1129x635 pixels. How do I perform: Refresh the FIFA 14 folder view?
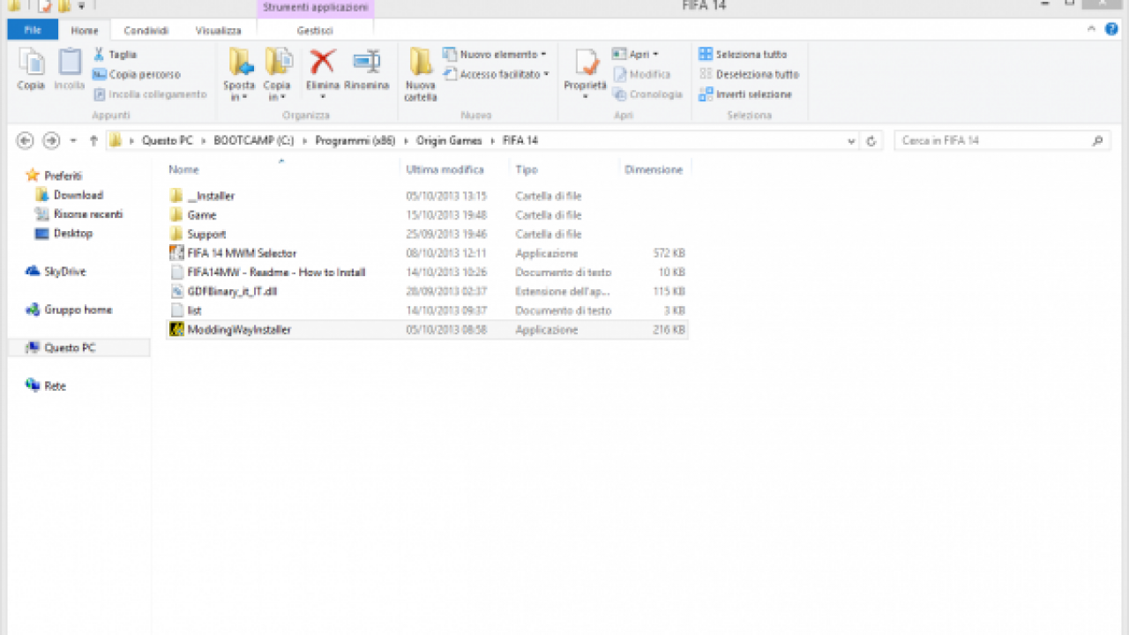tap(871, 141)
